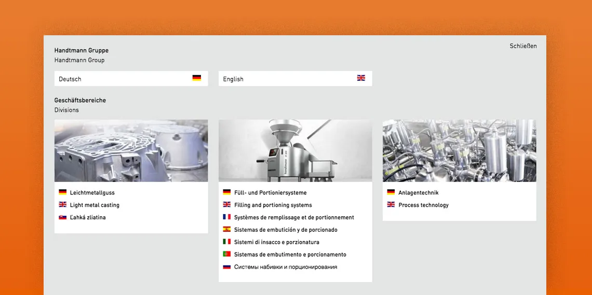
Task: Open the Leichtmetallguss link
Action: coord(92,192)
